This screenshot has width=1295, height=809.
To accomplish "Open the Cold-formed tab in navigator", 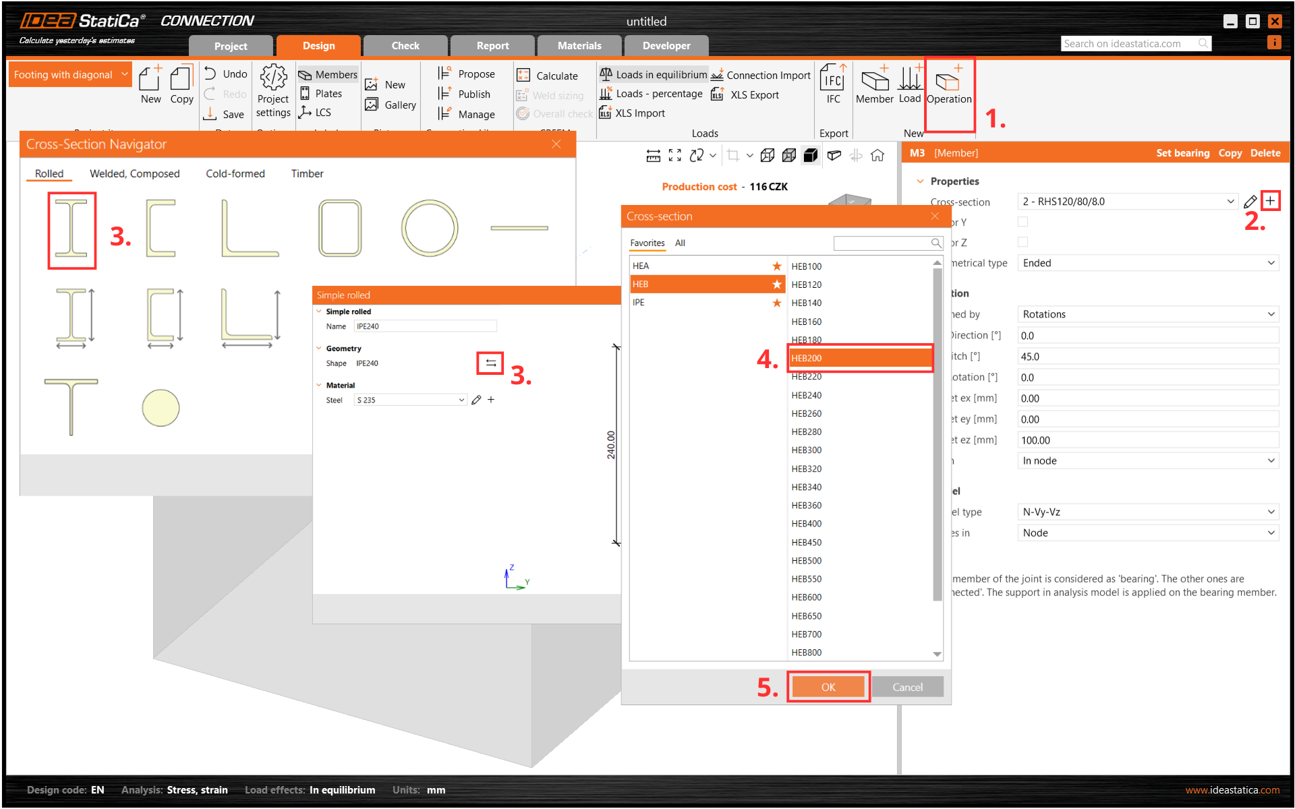I will 235,174.
